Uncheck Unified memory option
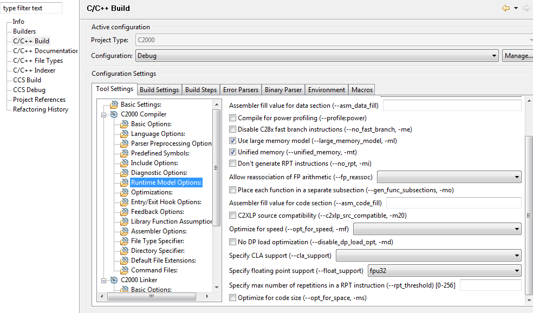The image size is (533, 313). 232,152
